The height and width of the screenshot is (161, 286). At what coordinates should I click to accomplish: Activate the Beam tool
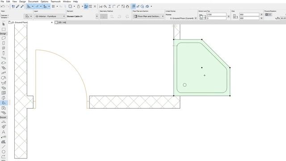[x=4, y=58]
